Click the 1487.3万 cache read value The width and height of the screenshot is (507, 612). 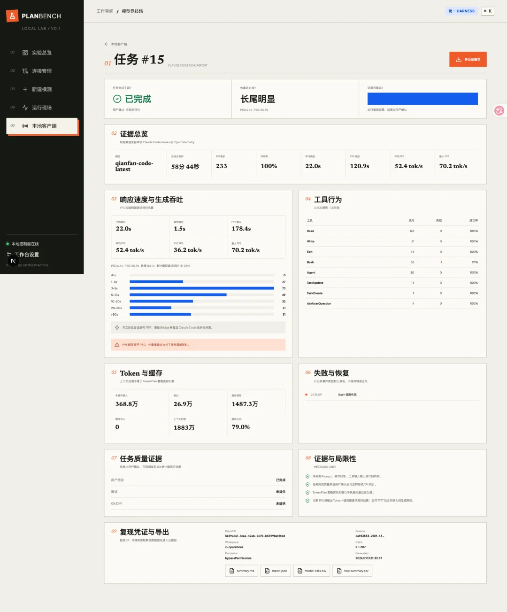coord(245,404)
